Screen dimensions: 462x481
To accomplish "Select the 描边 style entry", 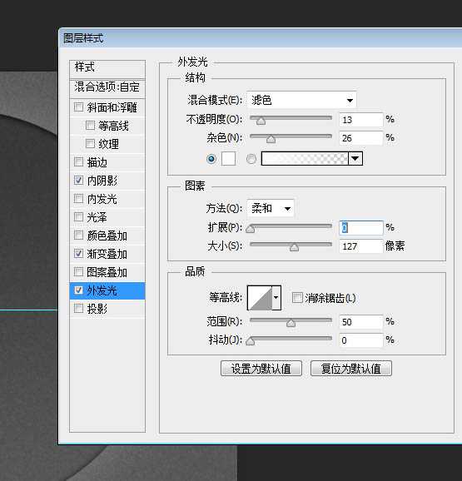I will click(x=107, y=162).
